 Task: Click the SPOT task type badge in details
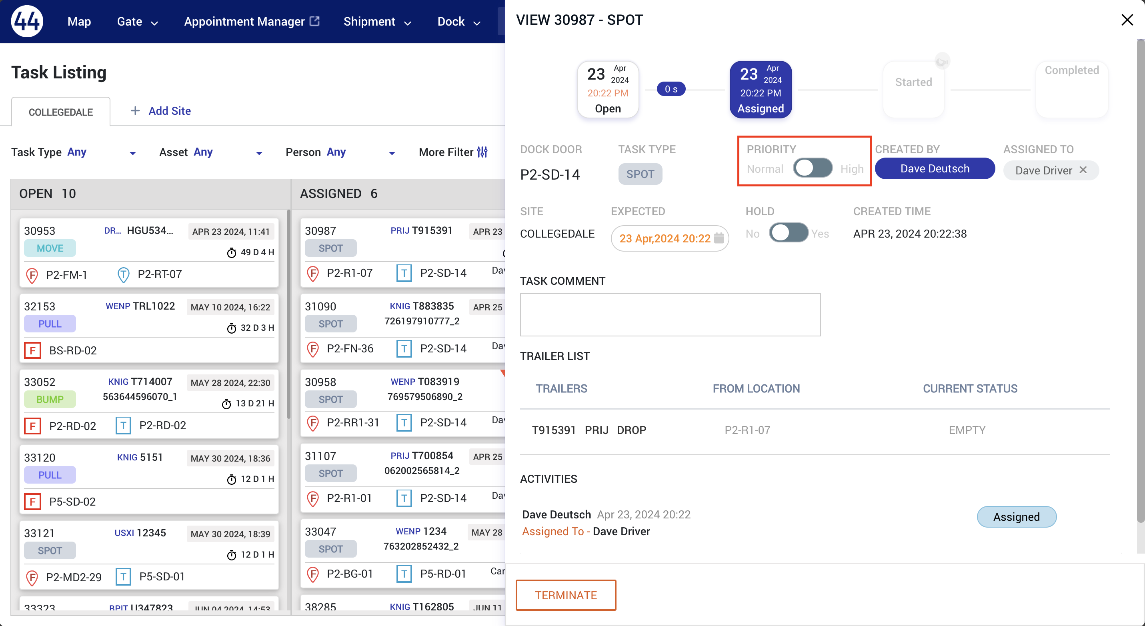640,174
